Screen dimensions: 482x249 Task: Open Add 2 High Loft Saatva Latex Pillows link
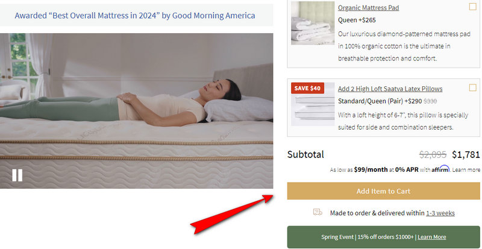[x=390, y=89]
